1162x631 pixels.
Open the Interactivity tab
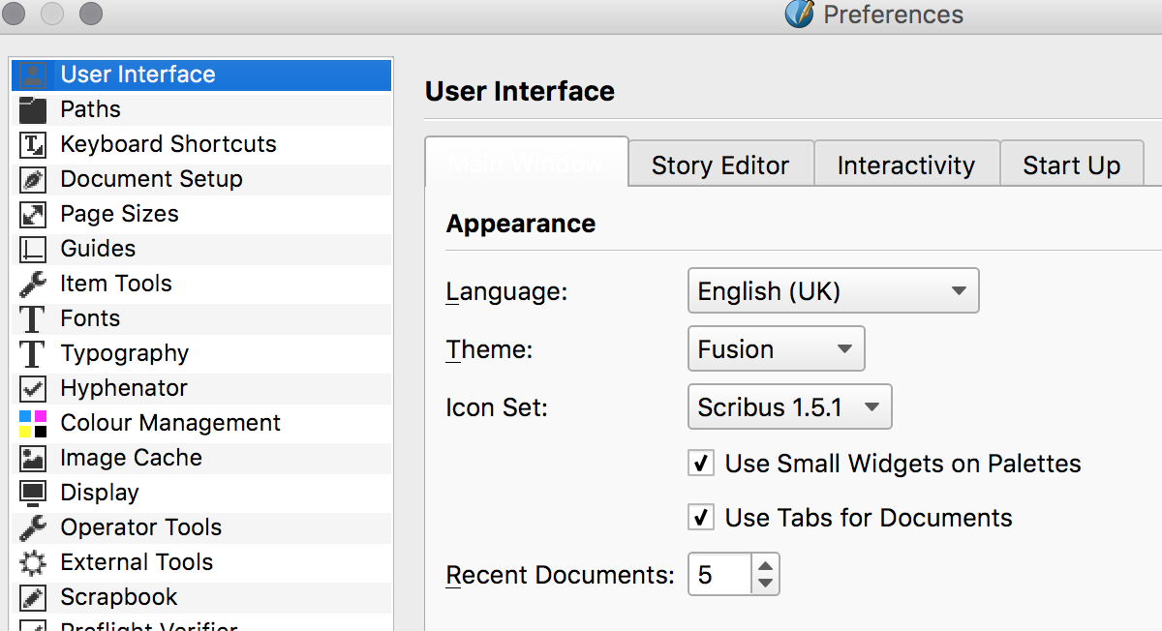(905, 165)
